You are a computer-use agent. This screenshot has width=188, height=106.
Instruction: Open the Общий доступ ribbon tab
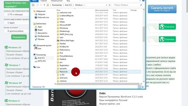tap(57, 1)
